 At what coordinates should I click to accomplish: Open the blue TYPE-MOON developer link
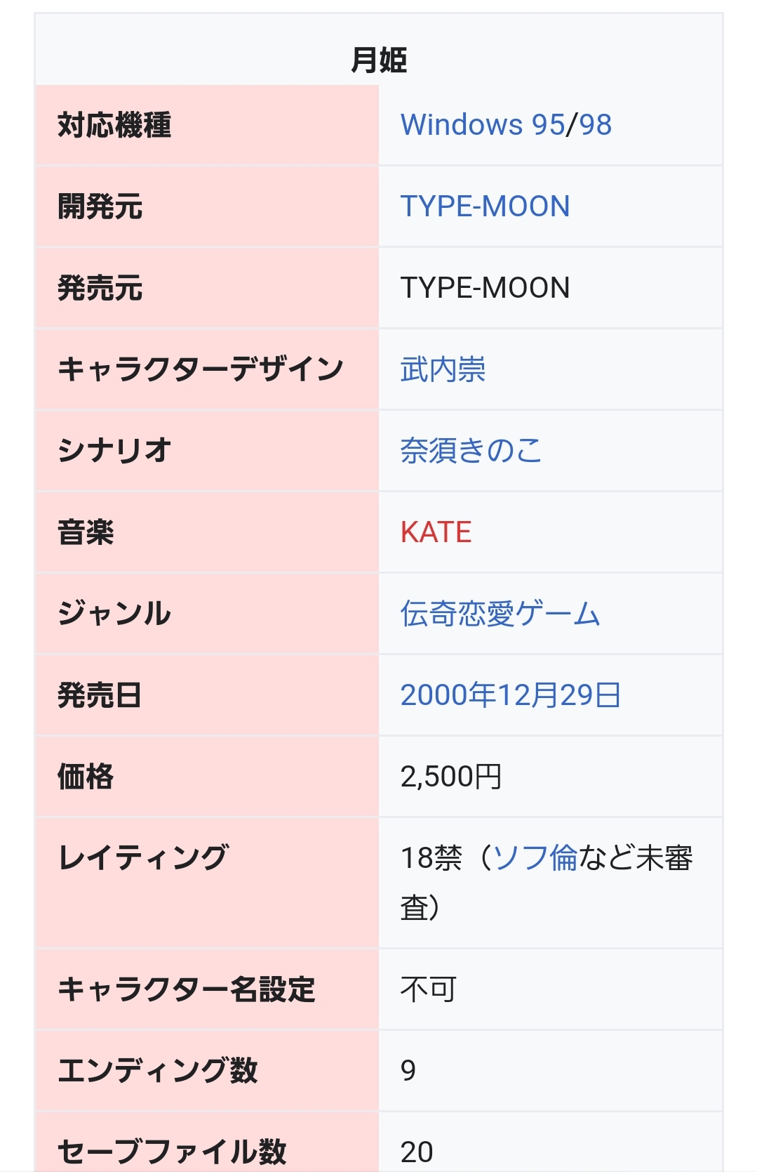click(485, 206)
